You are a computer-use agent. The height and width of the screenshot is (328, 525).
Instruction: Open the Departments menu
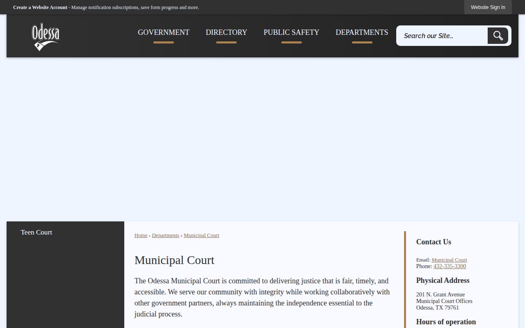tap(362, 32)
